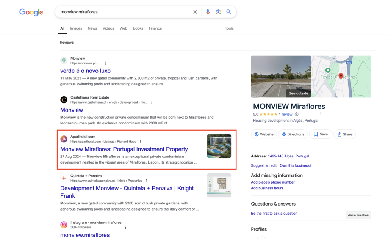Open the monview.miraflores Instagram link
The height and width of the screenshot is (239, 388).
pyautogui.click(x=85, y=235)
